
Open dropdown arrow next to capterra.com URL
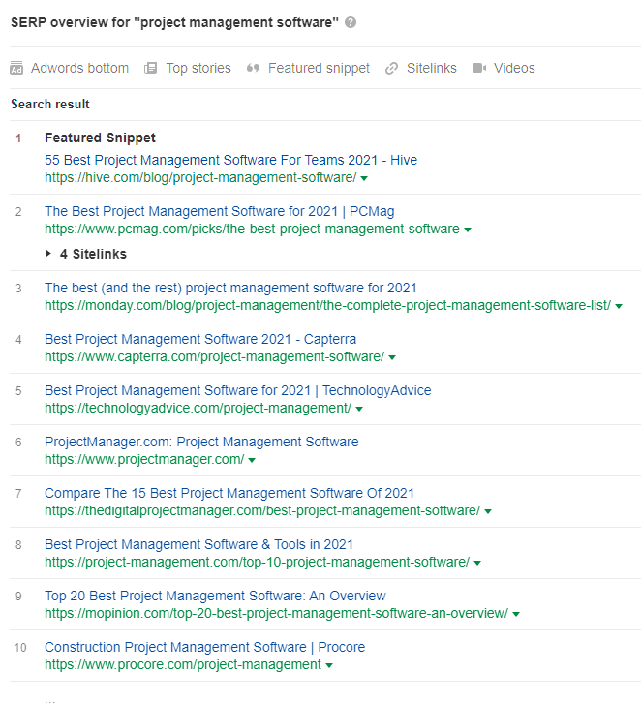click(x=392, y=357)
